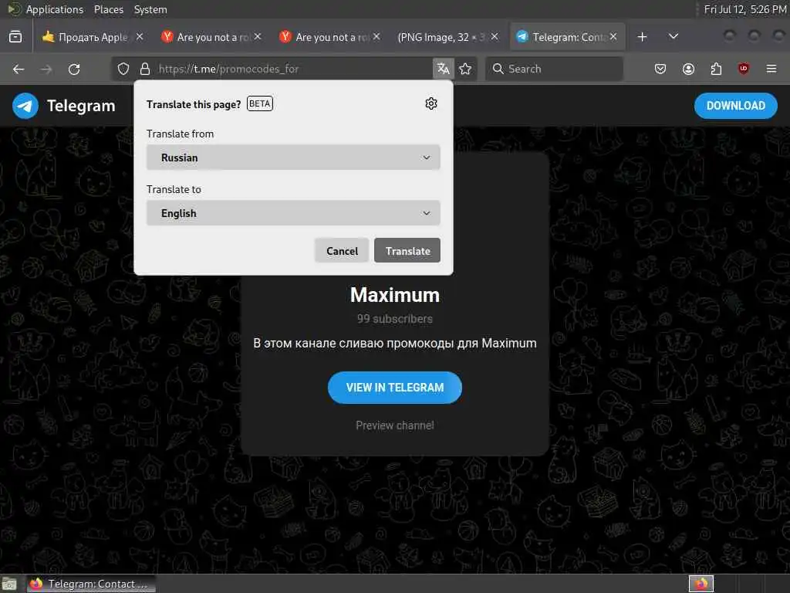Open the System menu
The height and width of the screenshot is (593, 790).
pyautogui.click(x=150, y=9)
